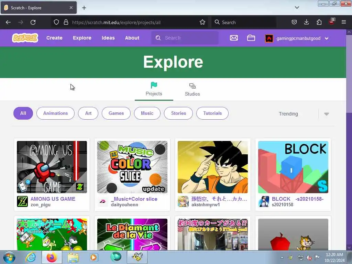Open the Create menu item
This screenshot has height=264, width=352.
pyautogui.click(x=54, y=38)
